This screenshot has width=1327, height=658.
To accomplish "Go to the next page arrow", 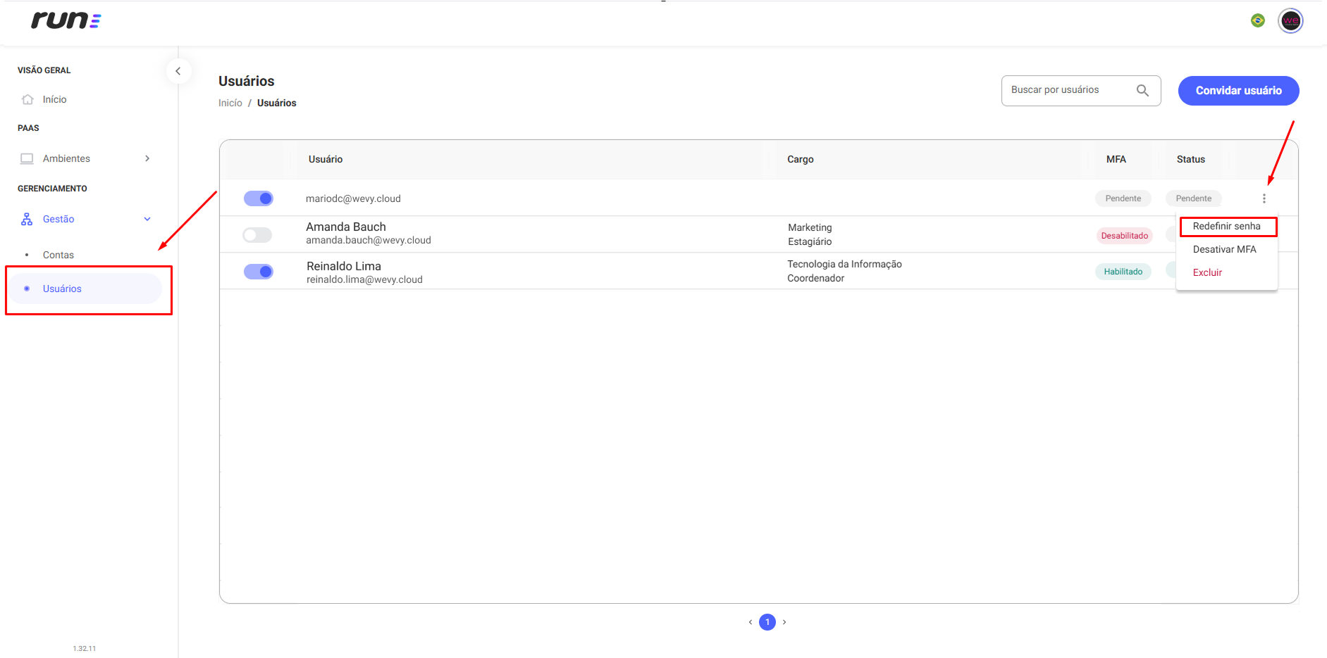I will click(784, 622).
